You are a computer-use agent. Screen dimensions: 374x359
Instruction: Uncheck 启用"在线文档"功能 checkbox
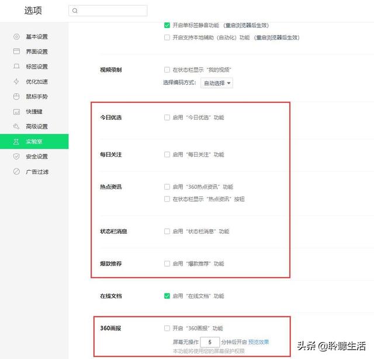point(167,296)
